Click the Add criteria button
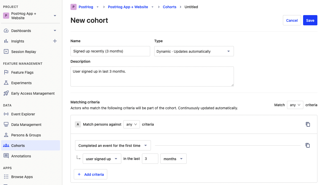Screen dimensions: 323x185 coord(91,174)
